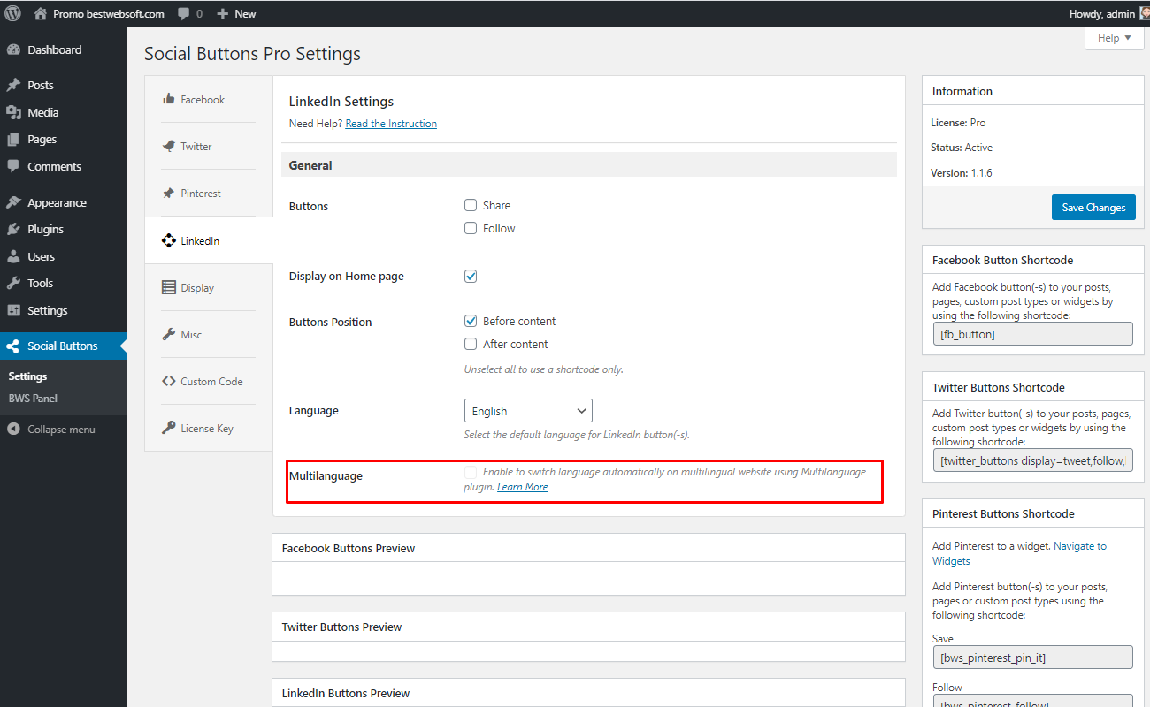The width and height of the screenshot is (1150, 707).
Task: Click the LinkedIn Buttons Preview panel header
Action: pos(588,693)
